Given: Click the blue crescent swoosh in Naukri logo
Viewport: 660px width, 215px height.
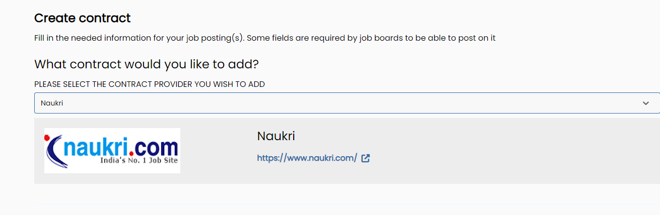Looking at the screenshot, I should click(56, 152).
